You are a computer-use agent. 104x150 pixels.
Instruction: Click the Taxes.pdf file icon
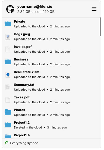coord(8,100)
